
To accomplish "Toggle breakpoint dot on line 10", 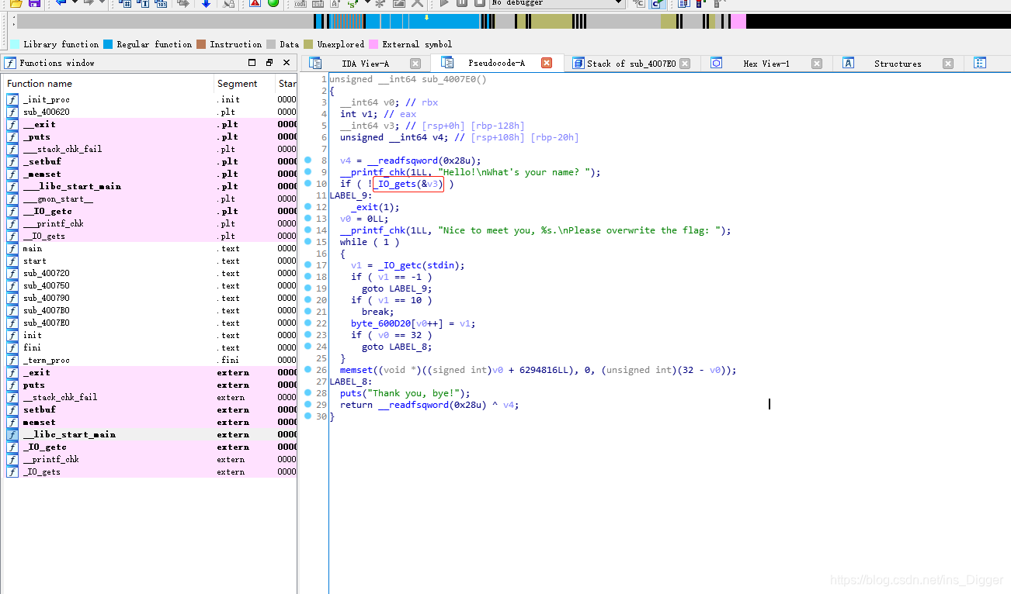I will (309, 184).
